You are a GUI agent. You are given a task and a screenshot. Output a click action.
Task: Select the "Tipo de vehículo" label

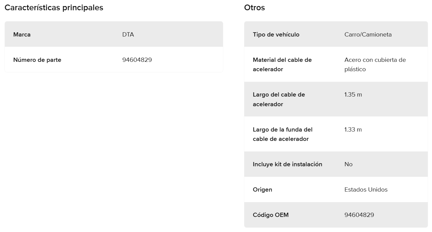[276, 34]
